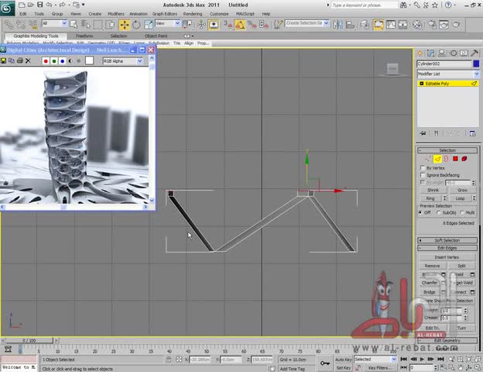Open the Hierarchy command panel tab

[442, 53]
